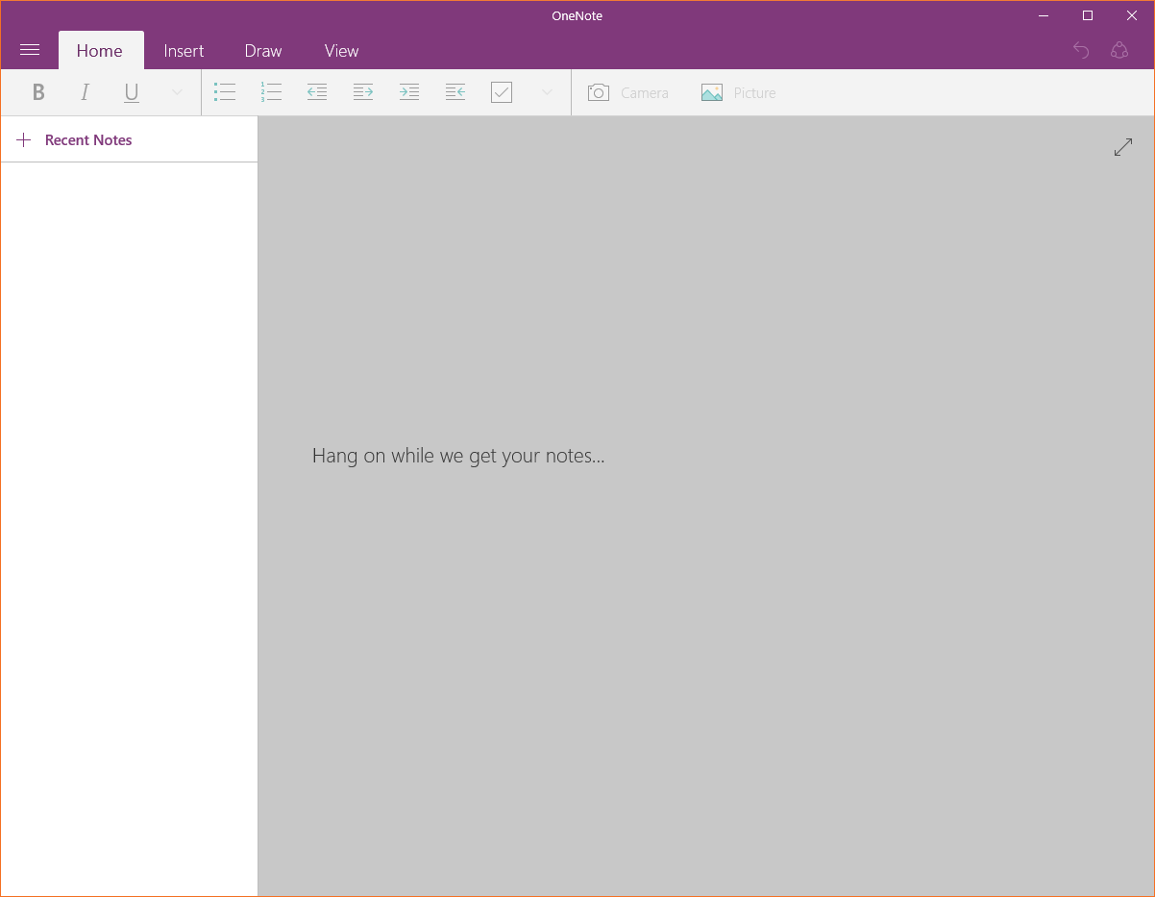
Task: Open the View tab
Action: (x=341, y=51)
